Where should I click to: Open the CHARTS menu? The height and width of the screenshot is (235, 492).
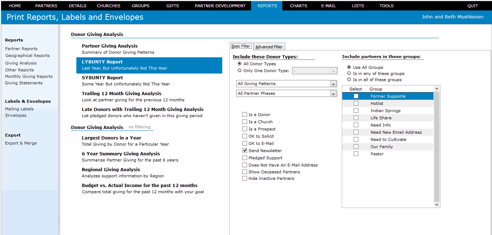[x=299, y=6]
